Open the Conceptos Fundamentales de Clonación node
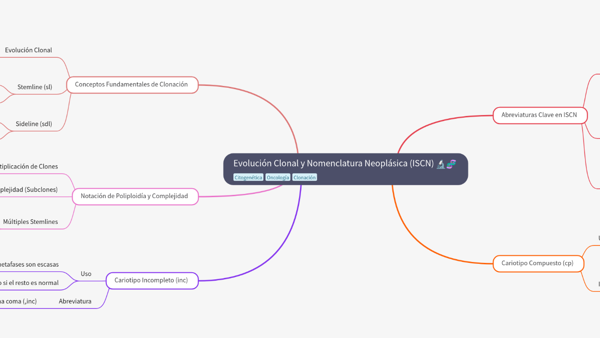The image size is (600, 338). (x=132, y=84)
